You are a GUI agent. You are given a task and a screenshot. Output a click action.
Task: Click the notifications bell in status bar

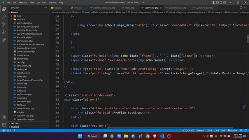pos(245,131)
